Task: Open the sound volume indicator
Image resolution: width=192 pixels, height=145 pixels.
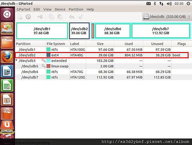Action: point(169,4)
